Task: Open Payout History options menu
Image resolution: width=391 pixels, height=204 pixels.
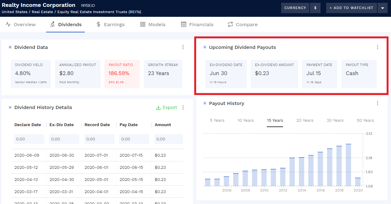Action: pos(378,103)
